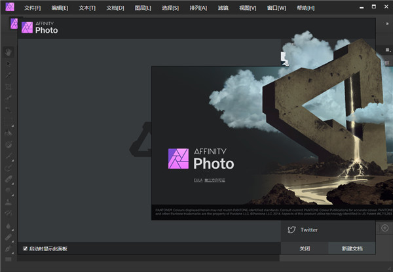Select the hand (view) tool
Screen dimensions: 393x272
(x=8, y=52)
